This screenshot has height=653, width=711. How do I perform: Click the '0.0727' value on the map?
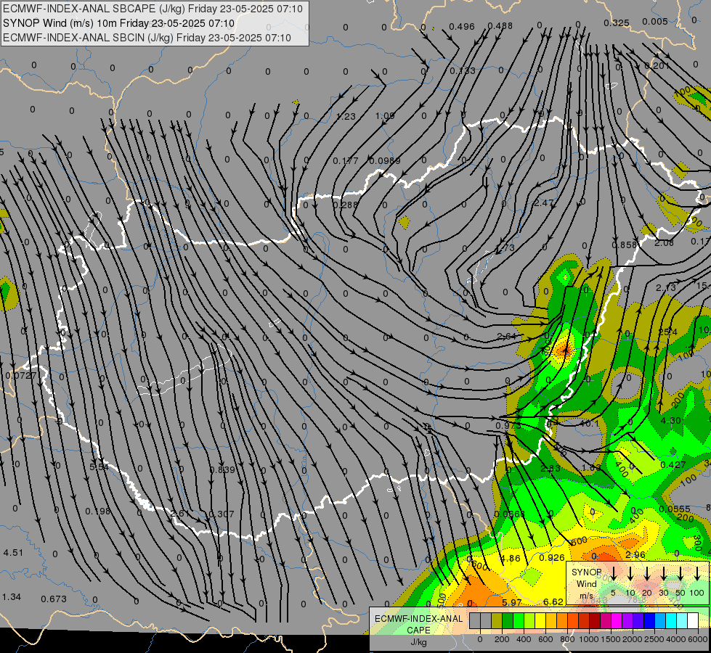[21, 376]
